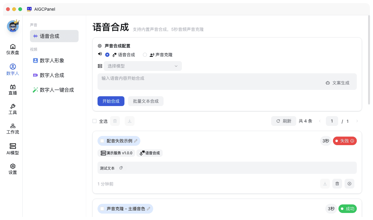The height and width of the screenshot is (220, 373).
Task: Click the 共 4 条 total count
Action: pyautogui.click(x=305, y=121)
